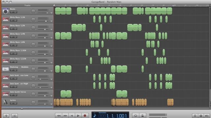Click the 'Tracks' column header

27,5
